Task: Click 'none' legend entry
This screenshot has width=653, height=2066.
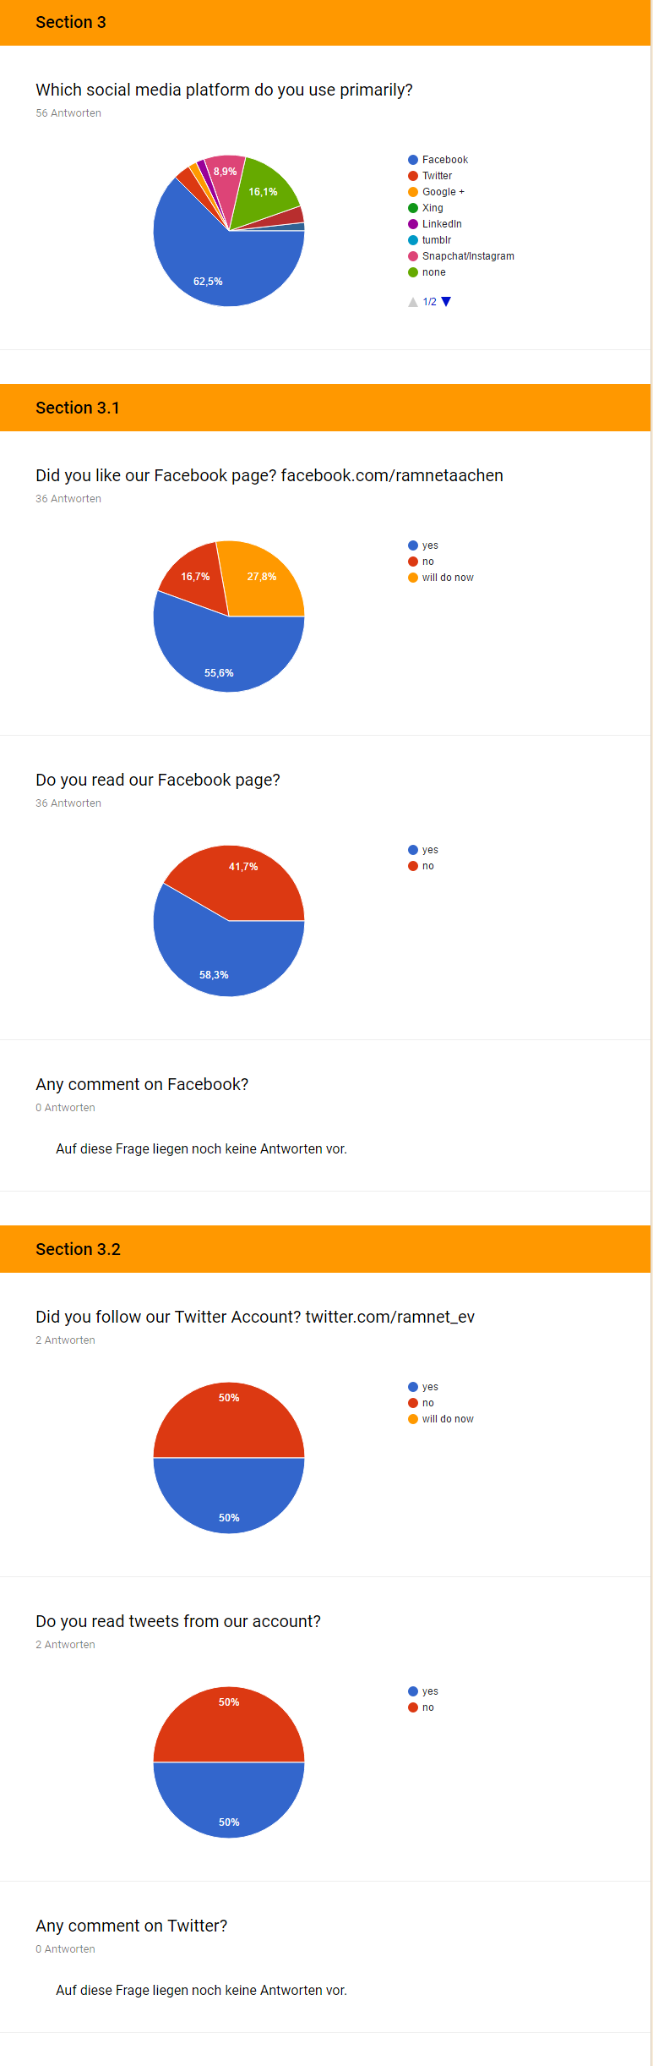Action: 427,272
